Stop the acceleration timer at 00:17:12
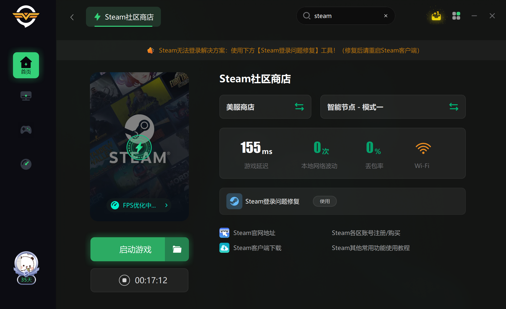This screenshot has width=506, height=309. coord(124,280)
